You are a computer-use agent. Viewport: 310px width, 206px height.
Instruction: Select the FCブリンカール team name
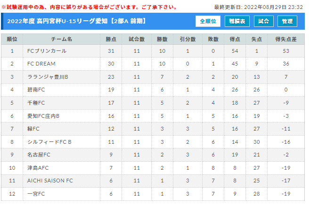[x=47, y=51]
